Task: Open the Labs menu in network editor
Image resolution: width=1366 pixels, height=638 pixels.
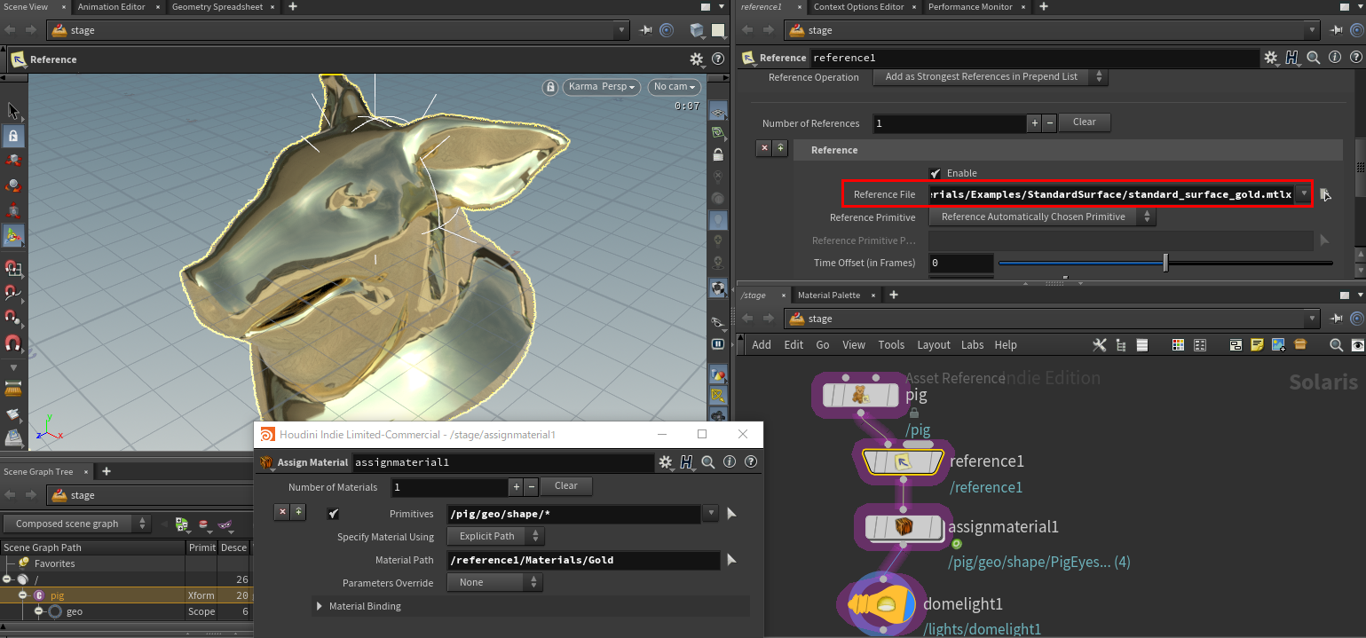Action: (972, 345)
